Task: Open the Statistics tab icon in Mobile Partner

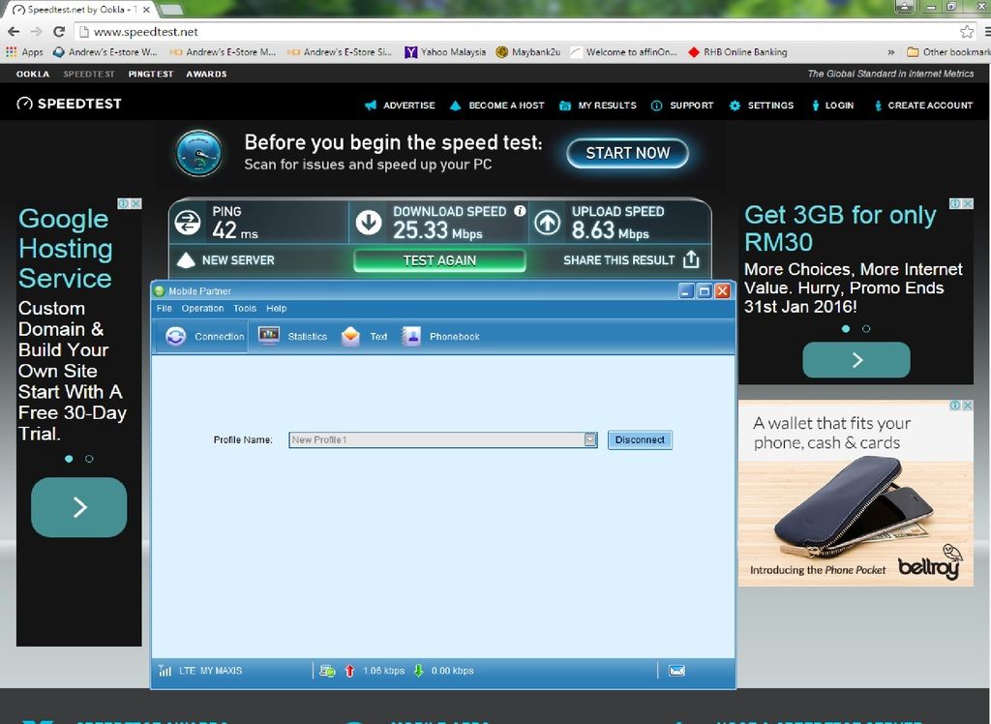Action: pos(268,336)
